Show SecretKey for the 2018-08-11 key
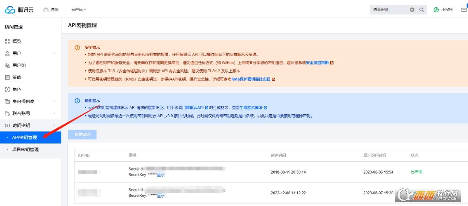The image size is (468, 206). (161, 175)
